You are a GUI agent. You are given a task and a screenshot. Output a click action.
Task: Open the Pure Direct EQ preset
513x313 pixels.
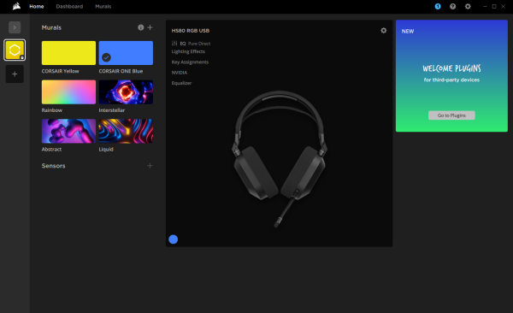pos(199,44)
